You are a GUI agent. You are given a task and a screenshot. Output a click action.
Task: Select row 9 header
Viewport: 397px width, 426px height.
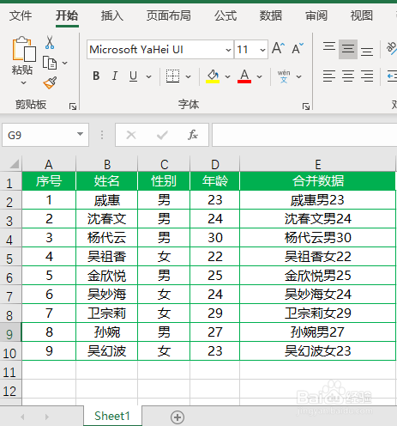point(10,333)
